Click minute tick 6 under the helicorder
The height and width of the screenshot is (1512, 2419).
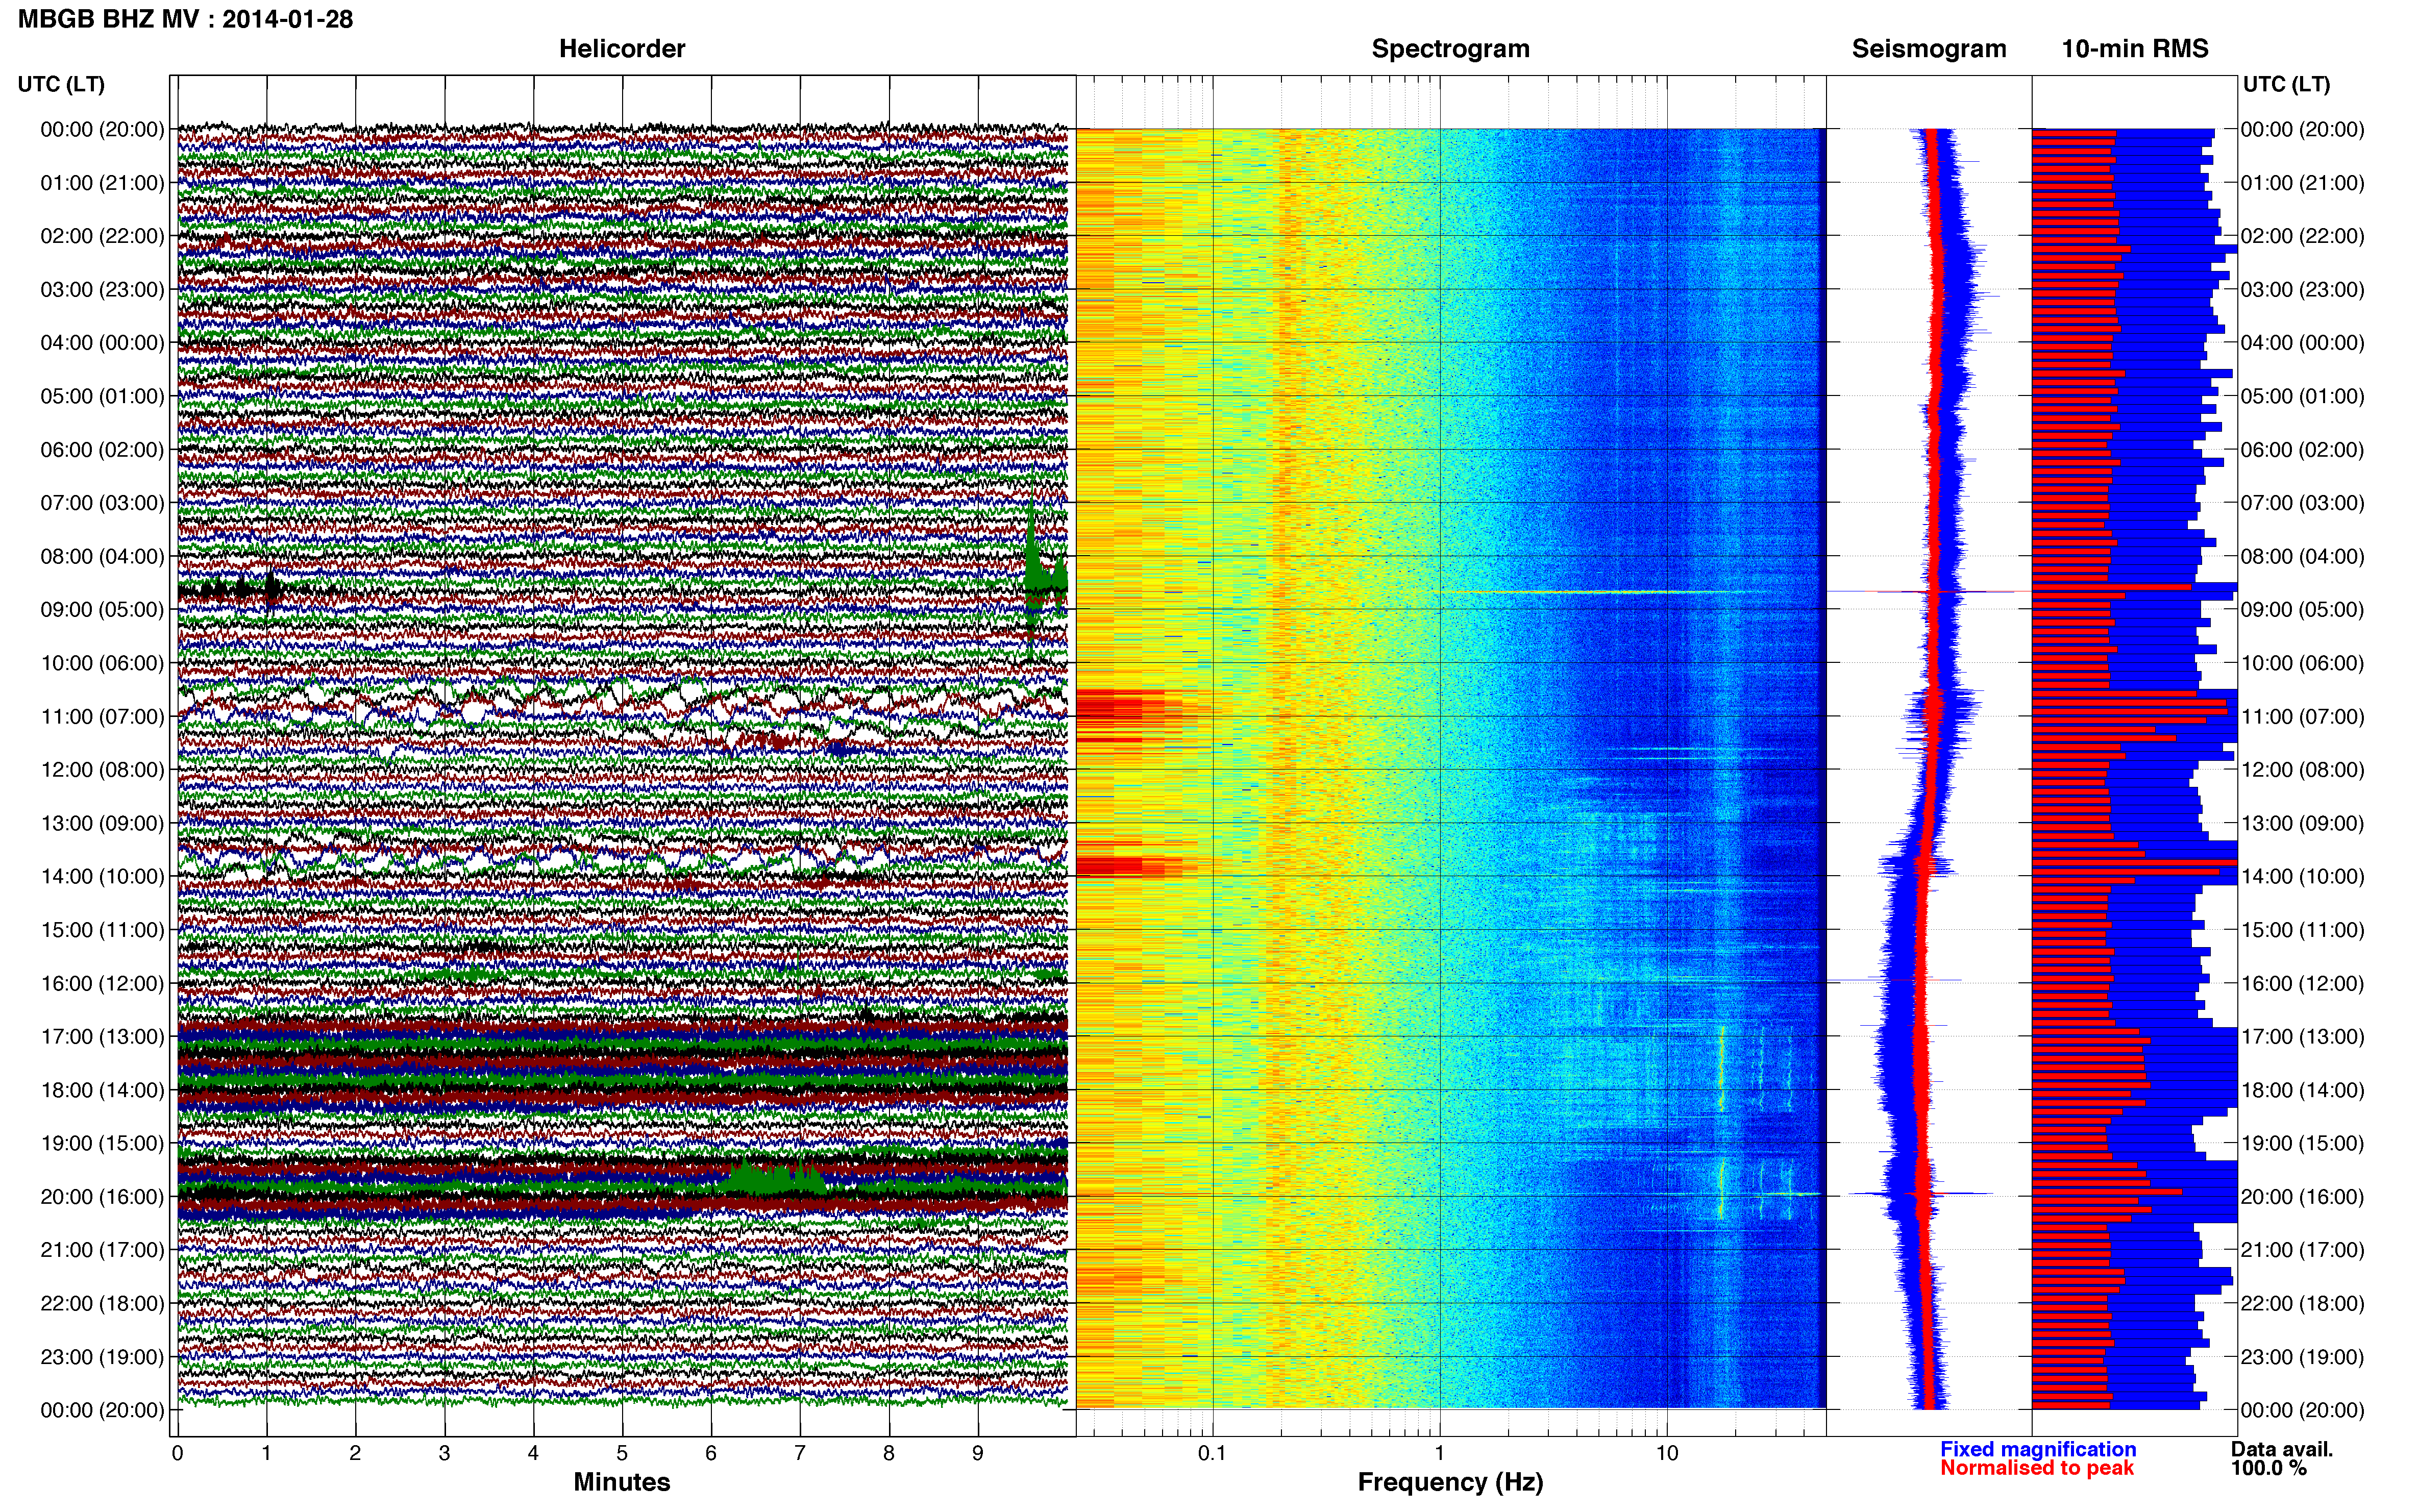[711, 1453]
